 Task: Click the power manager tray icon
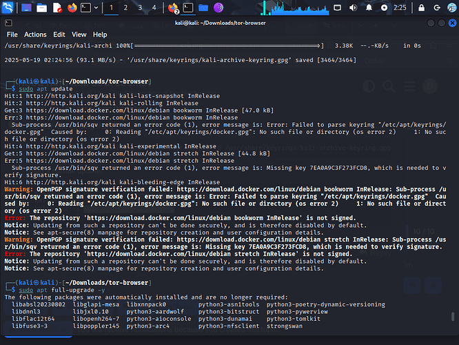tap(384, 8)
